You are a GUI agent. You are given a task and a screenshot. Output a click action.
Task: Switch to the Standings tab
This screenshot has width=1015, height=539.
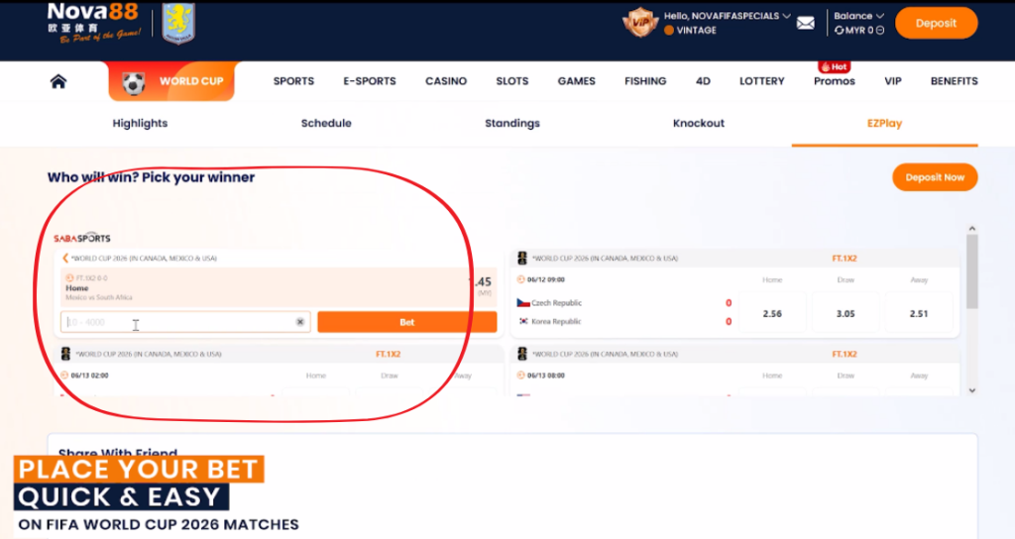tap(512, 123)
